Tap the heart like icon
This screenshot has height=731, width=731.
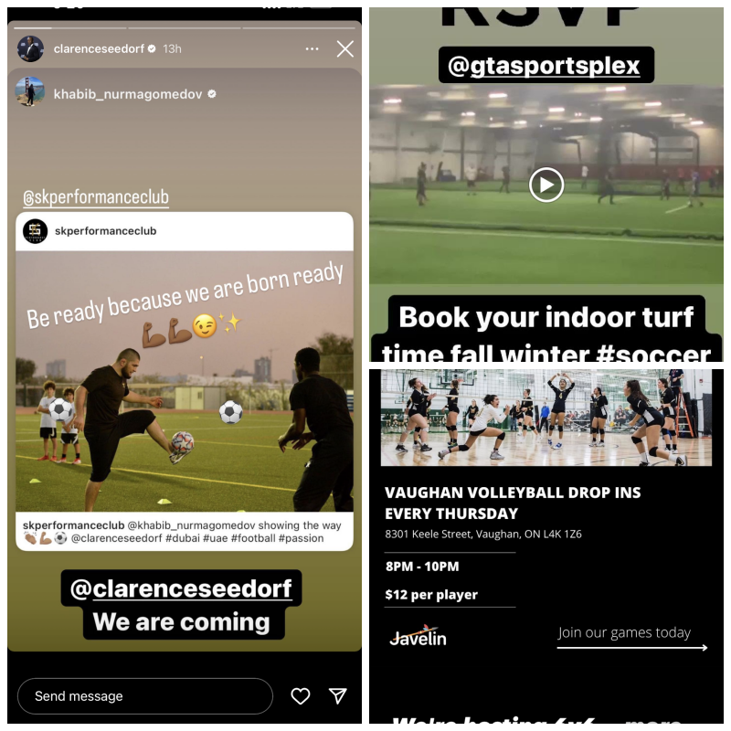pos(301,696)
